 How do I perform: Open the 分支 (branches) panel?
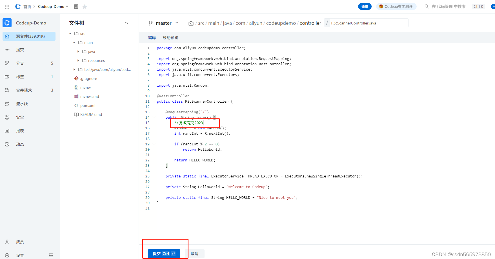20,63
